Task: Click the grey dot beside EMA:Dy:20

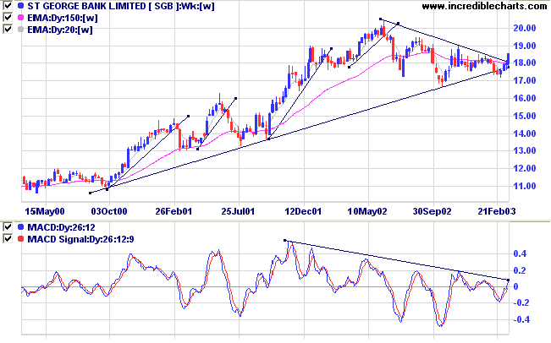Action: pyautogui.click(x=20, y=30)
